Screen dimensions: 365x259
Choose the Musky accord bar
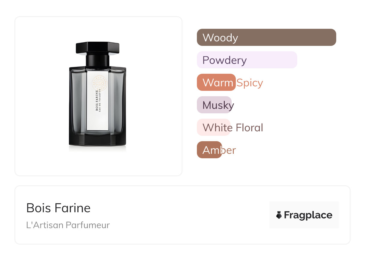(214, 105)
